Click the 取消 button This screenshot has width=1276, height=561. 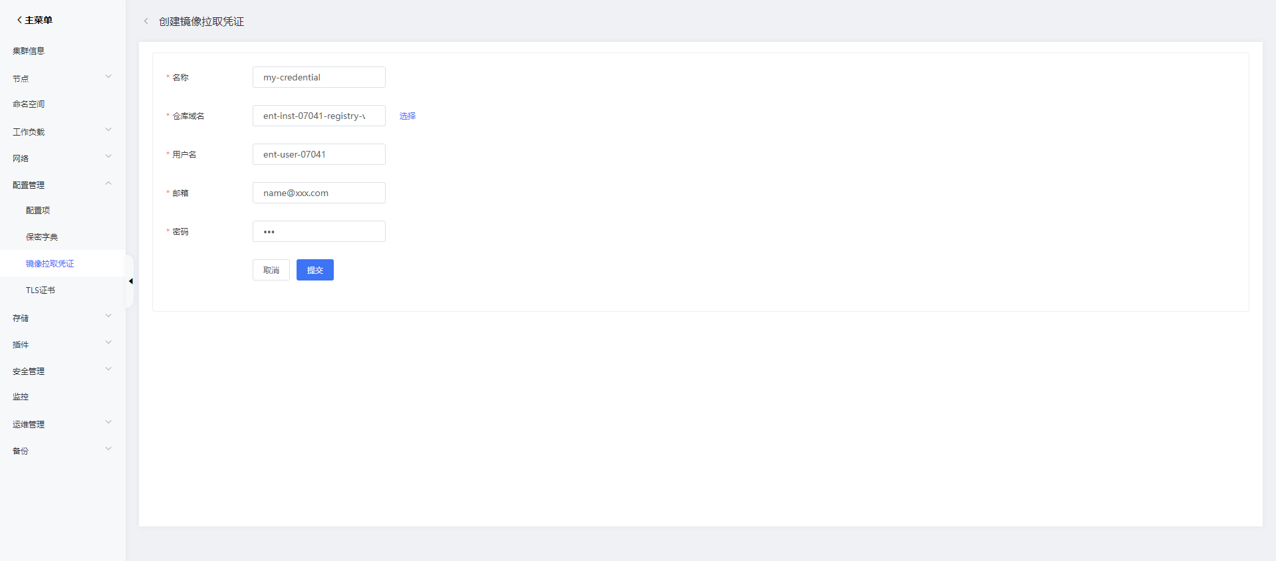click(271, 270)
